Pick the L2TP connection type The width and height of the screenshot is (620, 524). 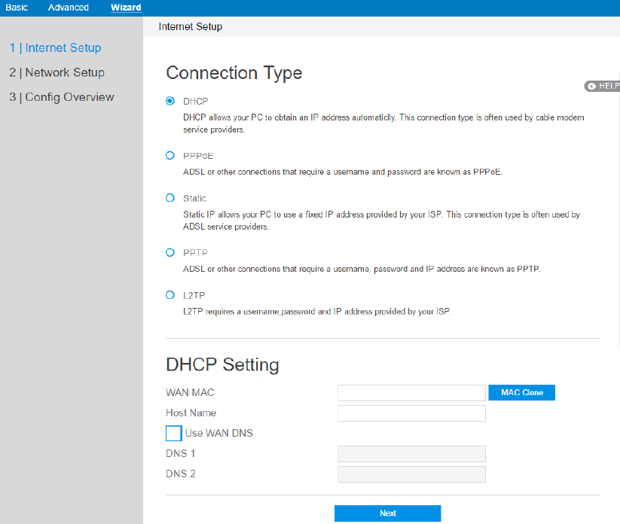170,295
